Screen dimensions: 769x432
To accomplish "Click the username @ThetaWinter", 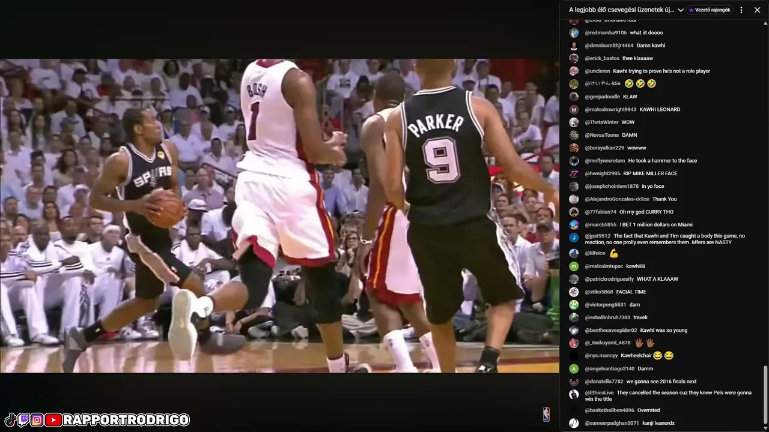I will coord(601,122).
